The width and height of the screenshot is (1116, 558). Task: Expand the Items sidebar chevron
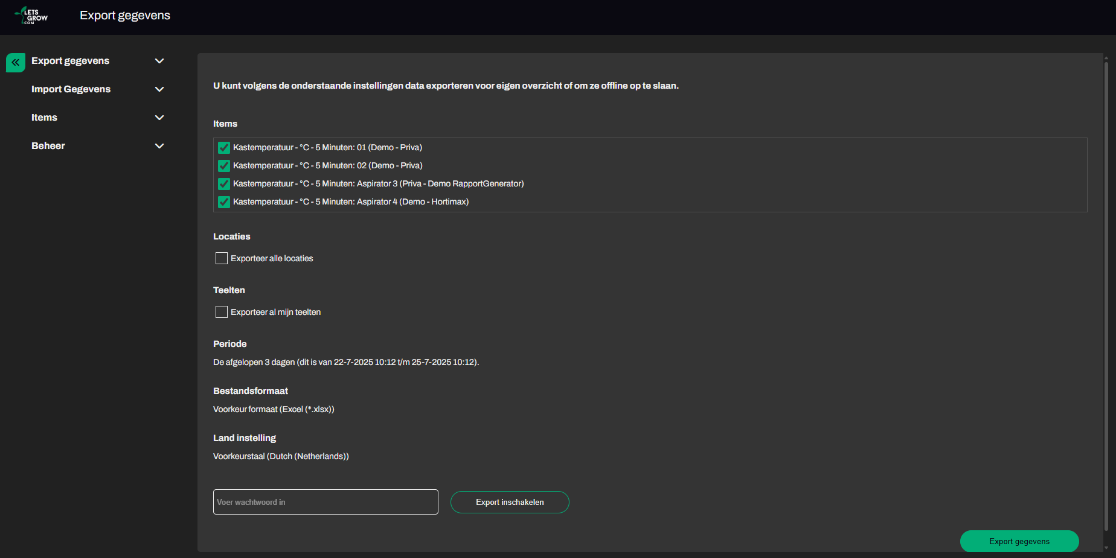pos(159,118)
